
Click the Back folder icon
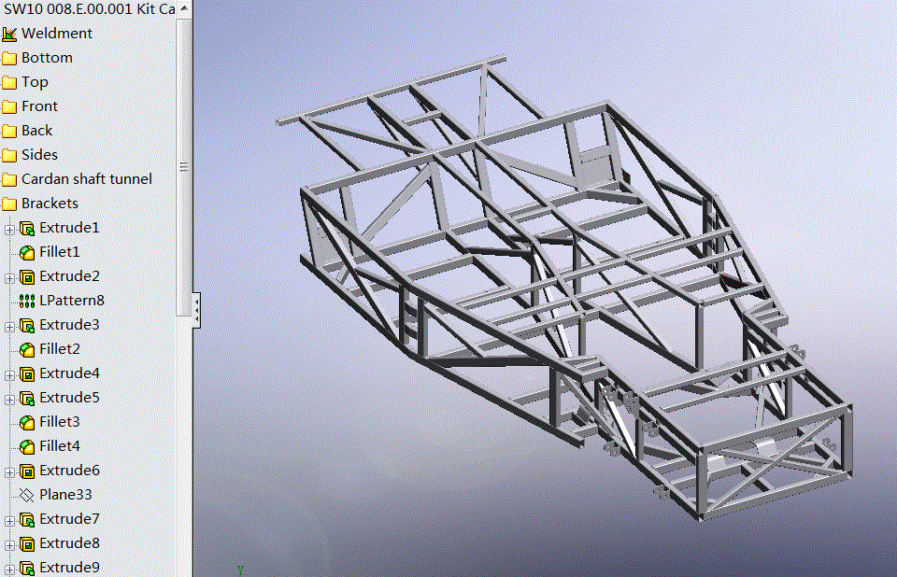9,132
